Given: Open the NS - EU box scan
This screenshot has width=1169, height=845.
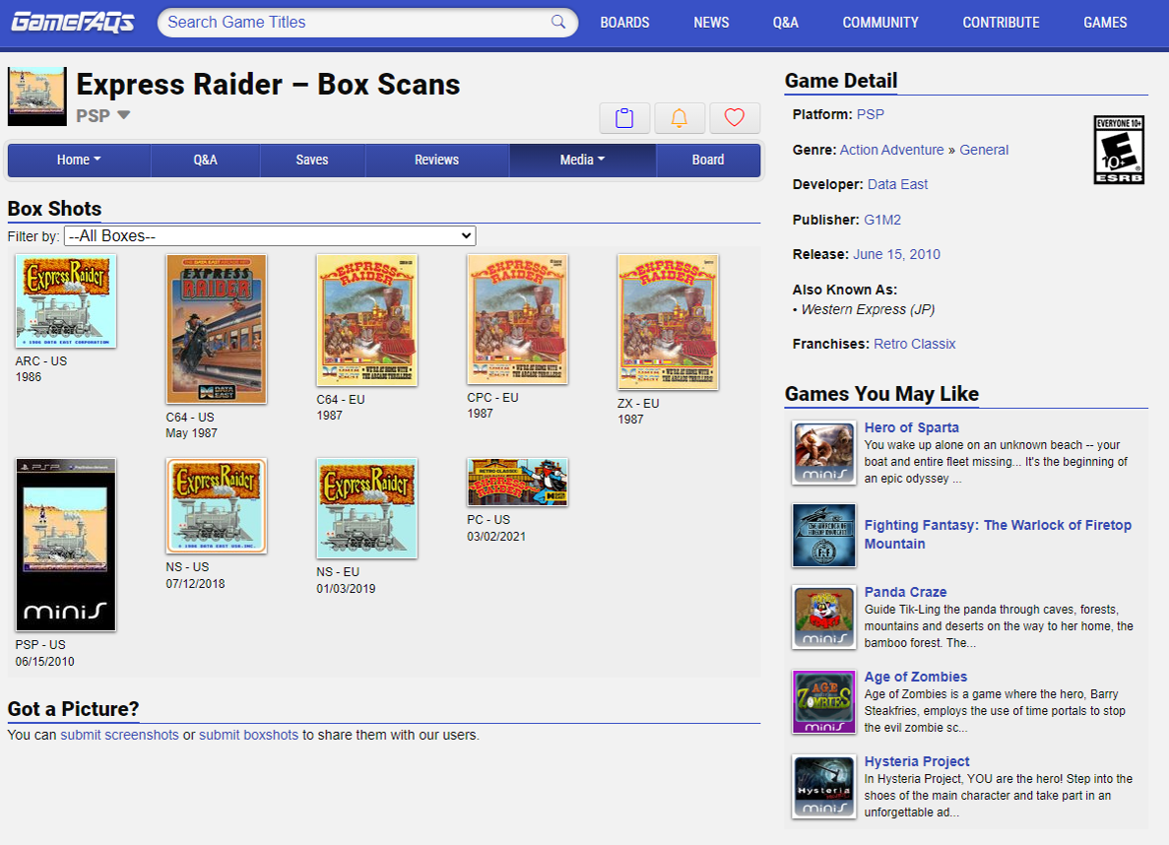Looking at the screenshot, I should 366,508.
